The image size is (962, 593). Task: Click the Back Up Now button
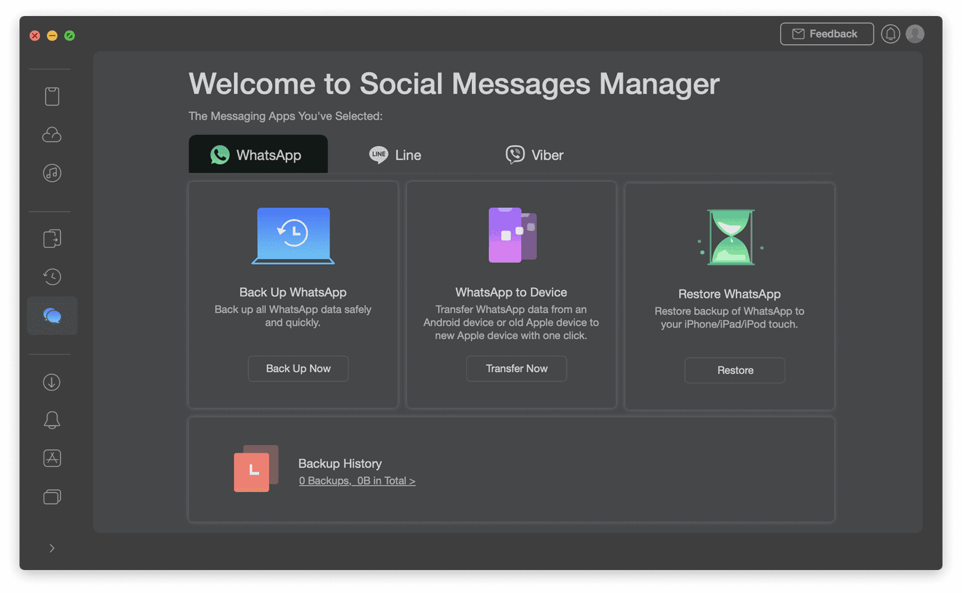(298, 368)
